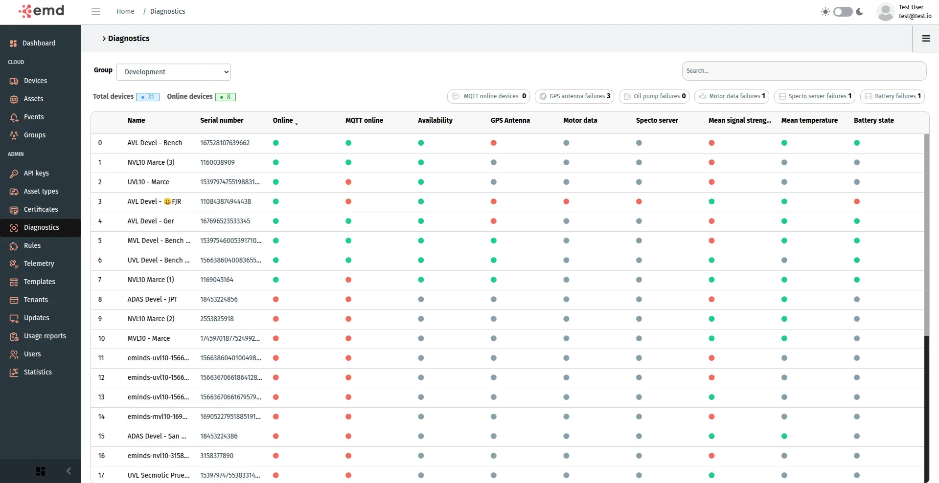The height and width of the screenshot is (483, 939).
Task: Click the Search input field
Action: (x=804, y=71)
